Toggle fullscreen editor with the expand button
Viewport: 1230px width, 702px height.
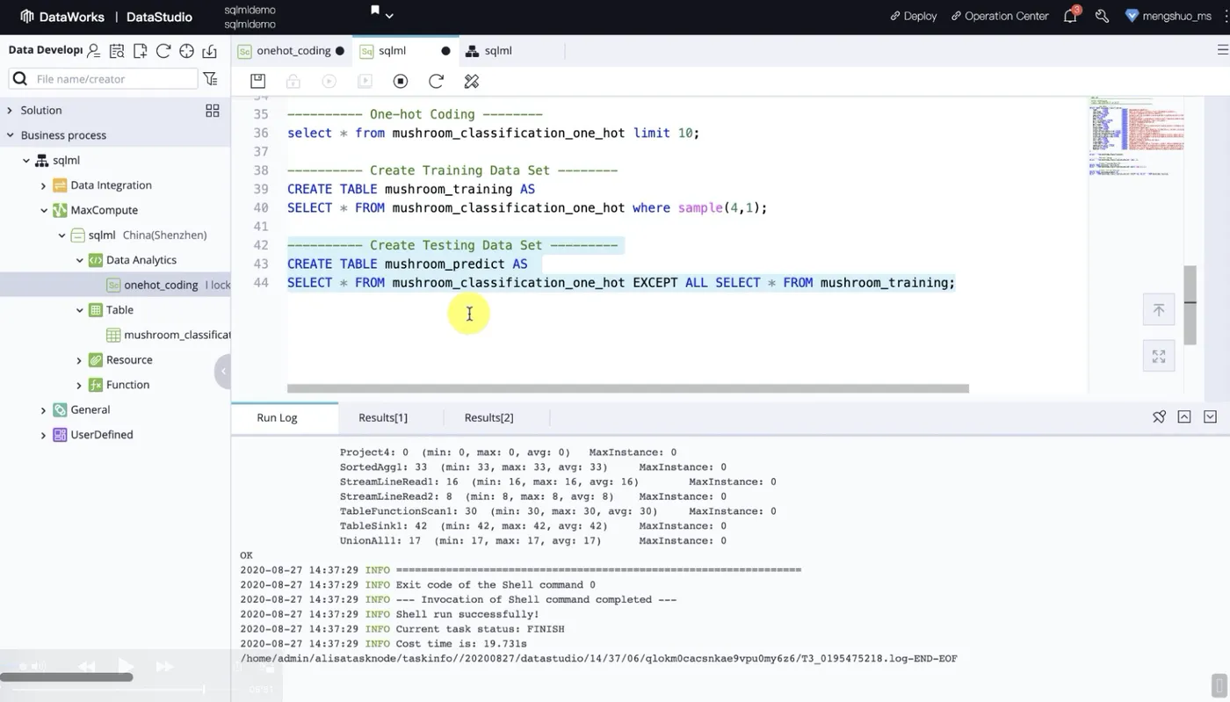pos(1159,357)
